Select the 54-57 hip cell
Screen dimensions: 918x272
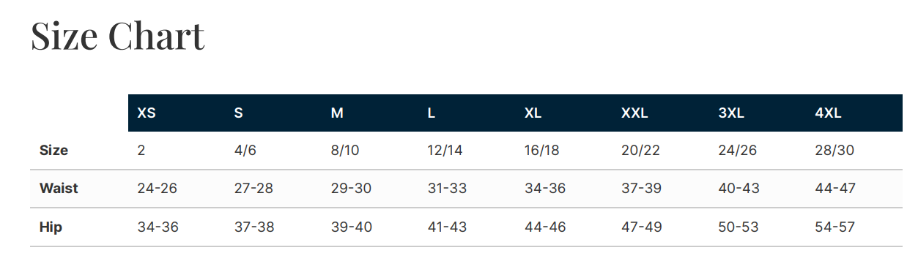(x=835, y=227)
